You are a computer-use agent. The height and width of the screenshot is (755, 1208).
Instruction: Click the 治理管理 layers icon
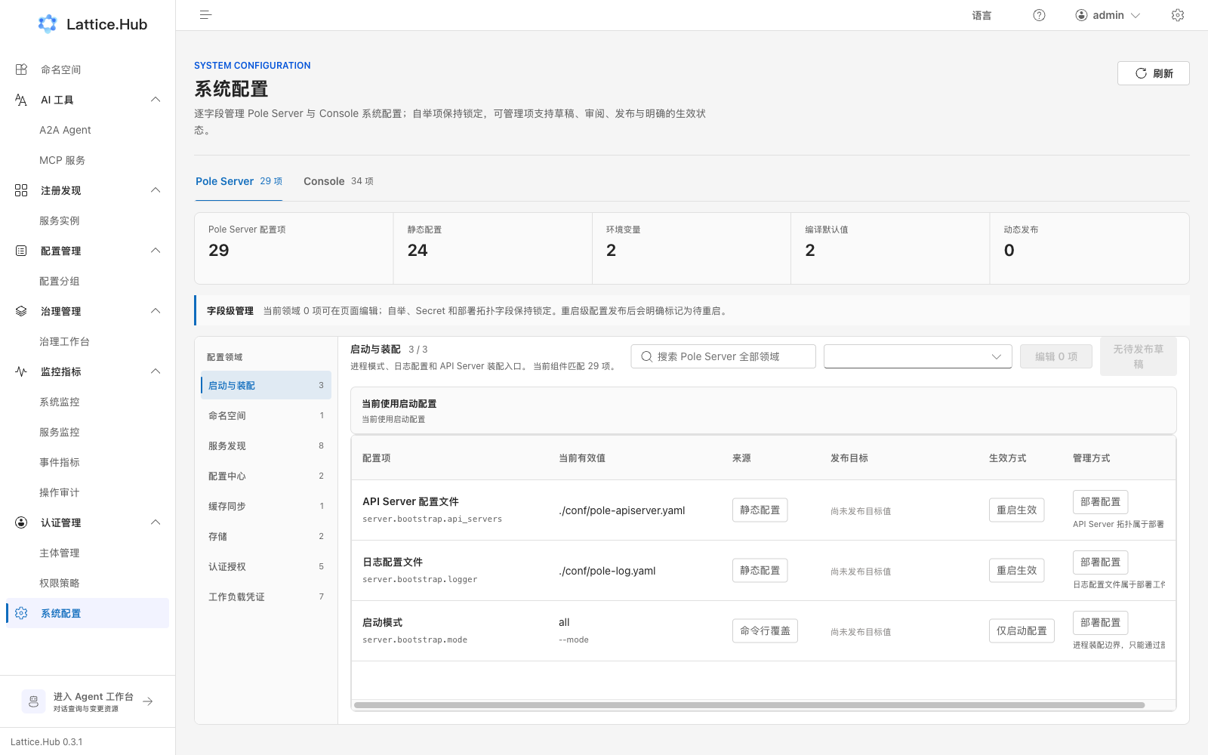[21, 311]
